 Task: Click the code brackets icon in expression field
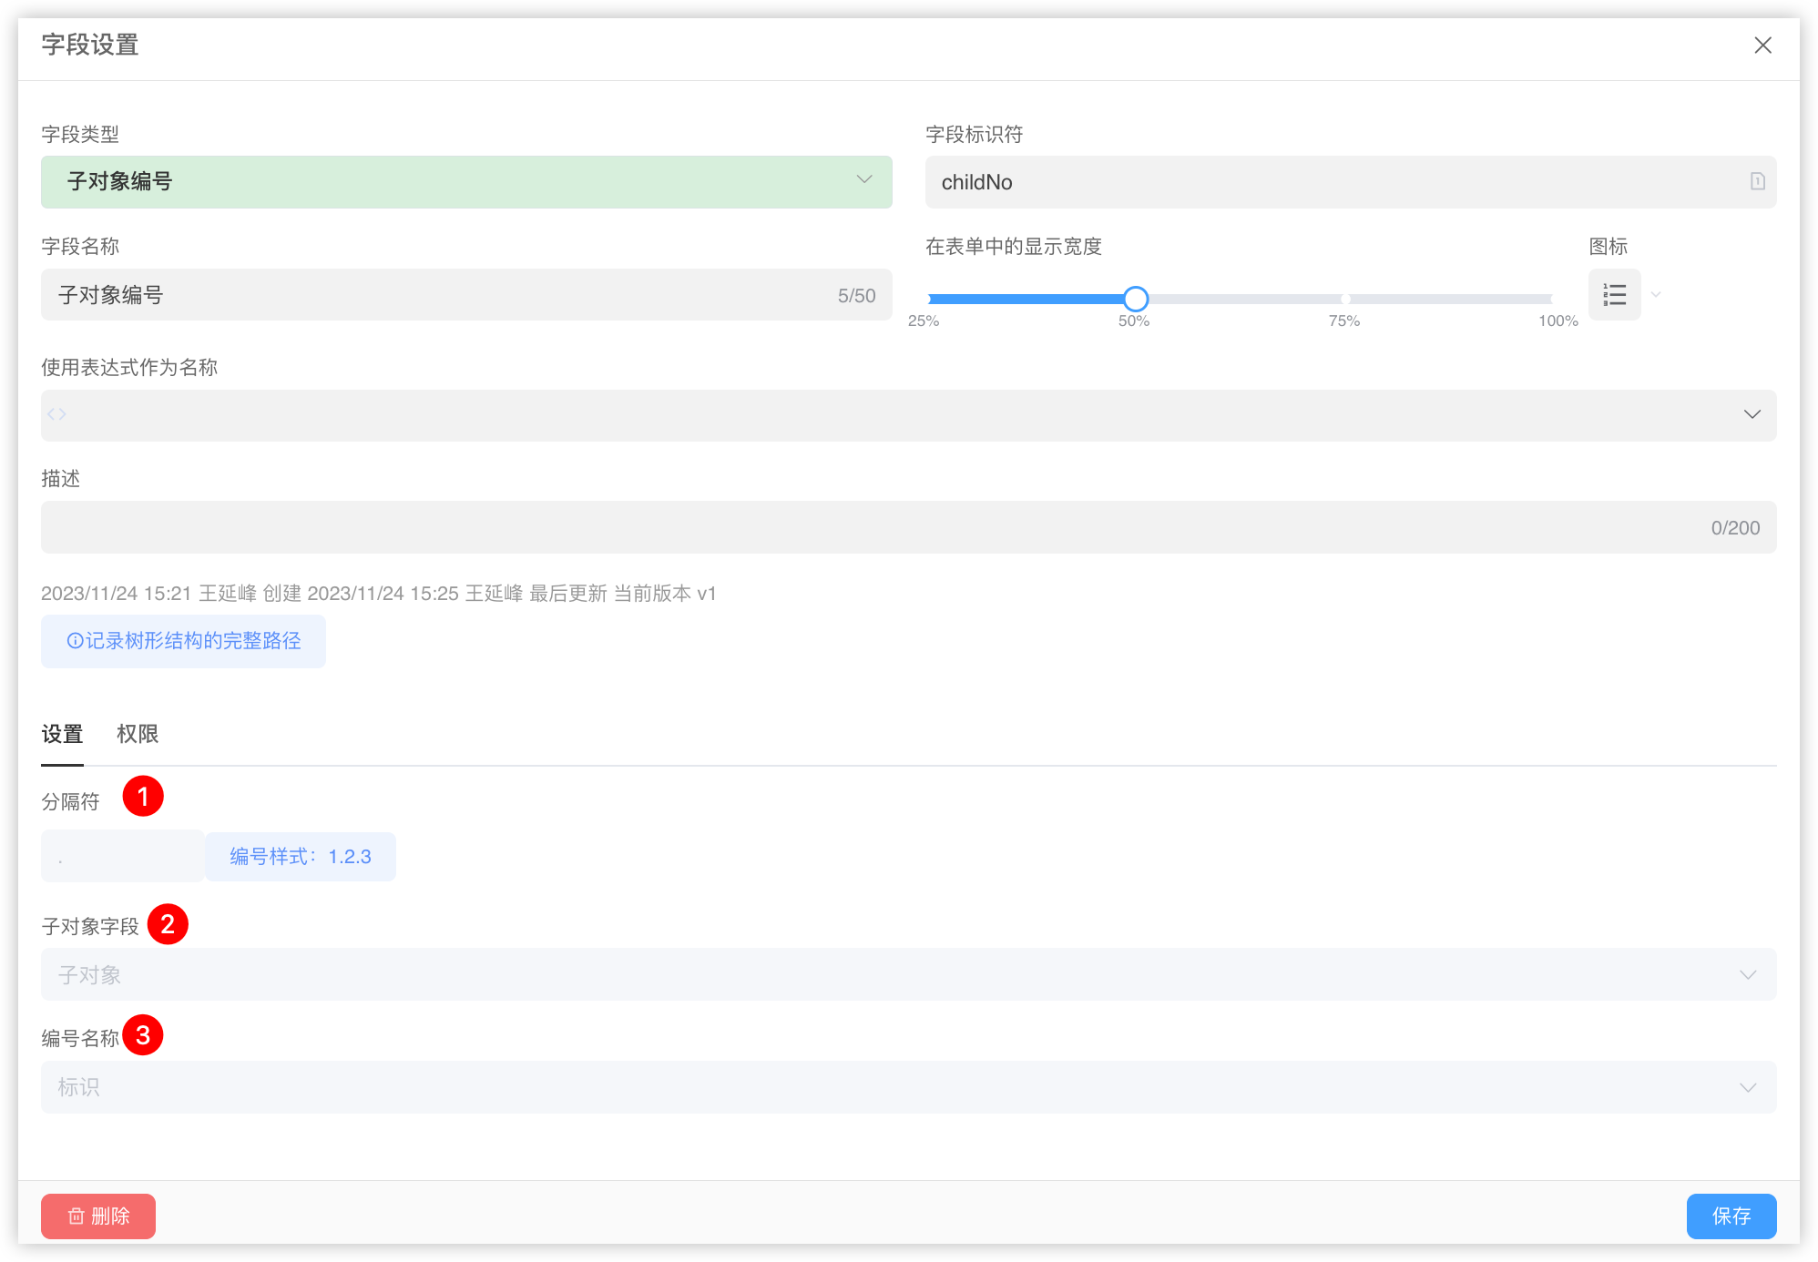[57, 414]
